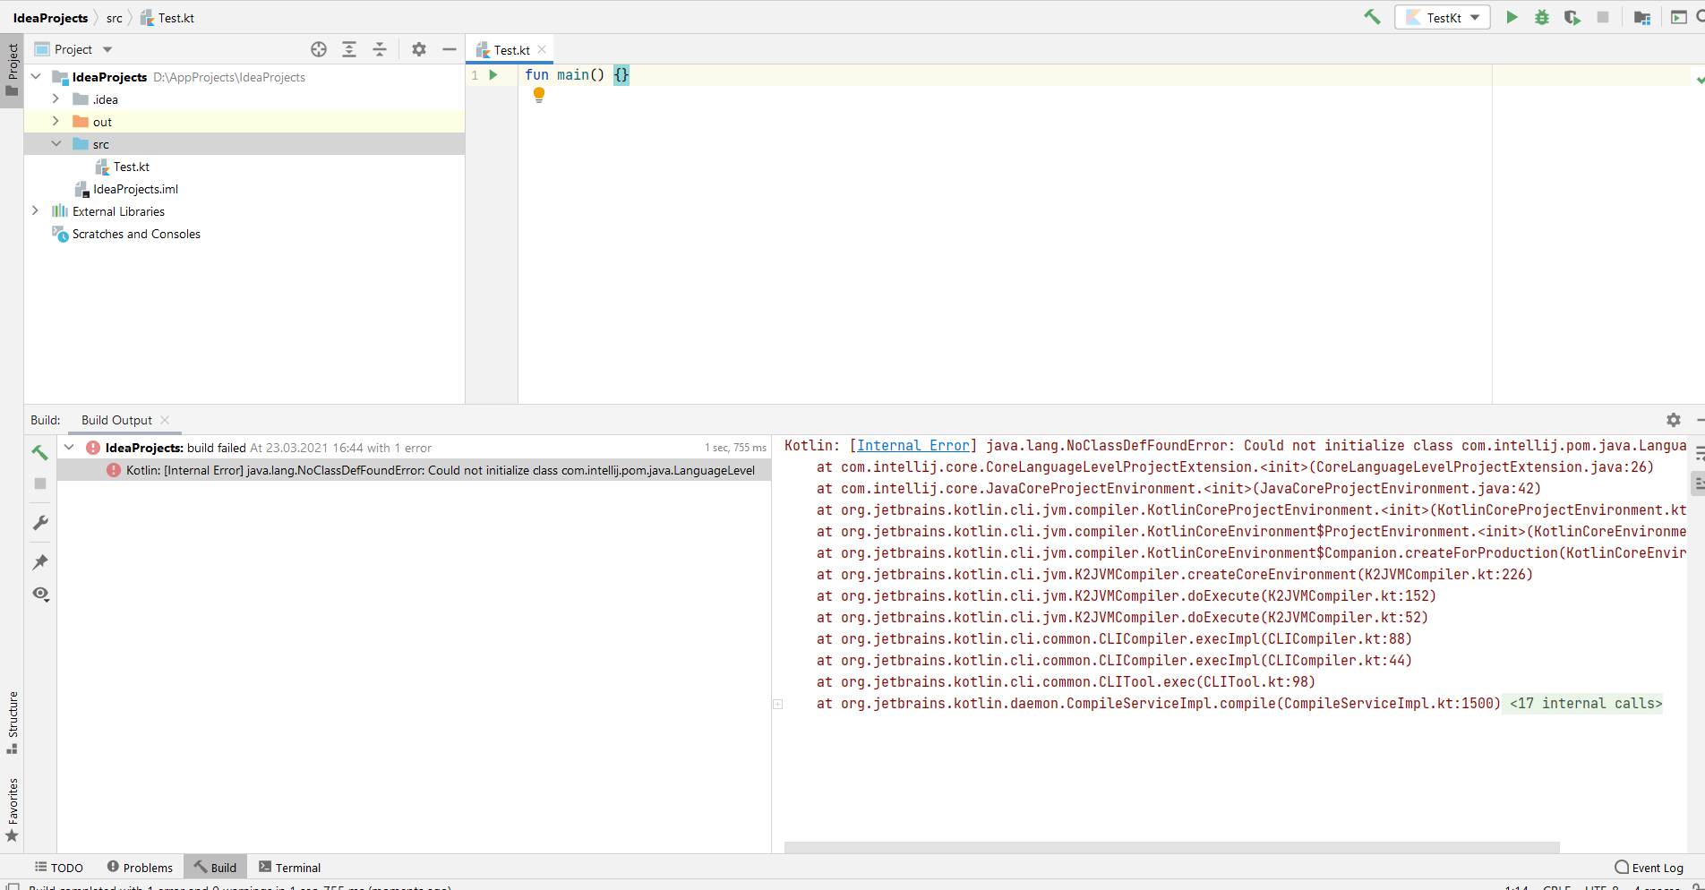Screen dimensions: 1705x890
Task: Close the Test.kt editor tab
Action: click(542, 50)
